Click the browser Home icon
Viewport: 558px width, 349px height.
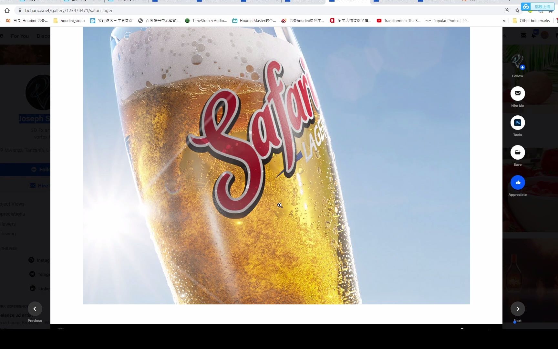pyautogui.click(x=7, y=10)
